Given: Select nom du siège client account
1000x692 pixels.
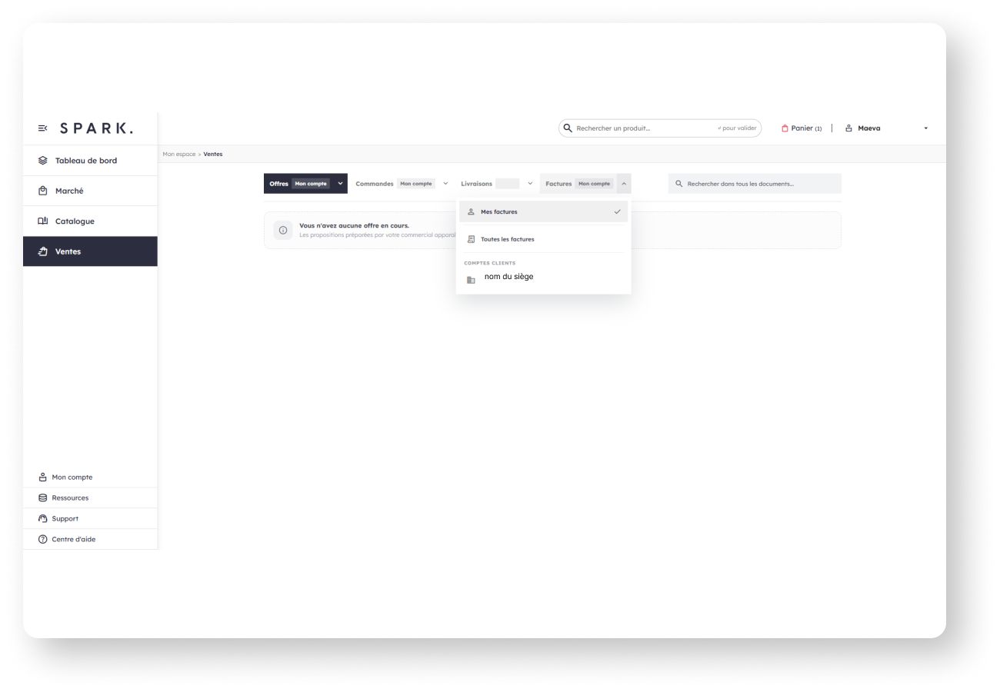Looking at the screenshot, I should (543, 278).
